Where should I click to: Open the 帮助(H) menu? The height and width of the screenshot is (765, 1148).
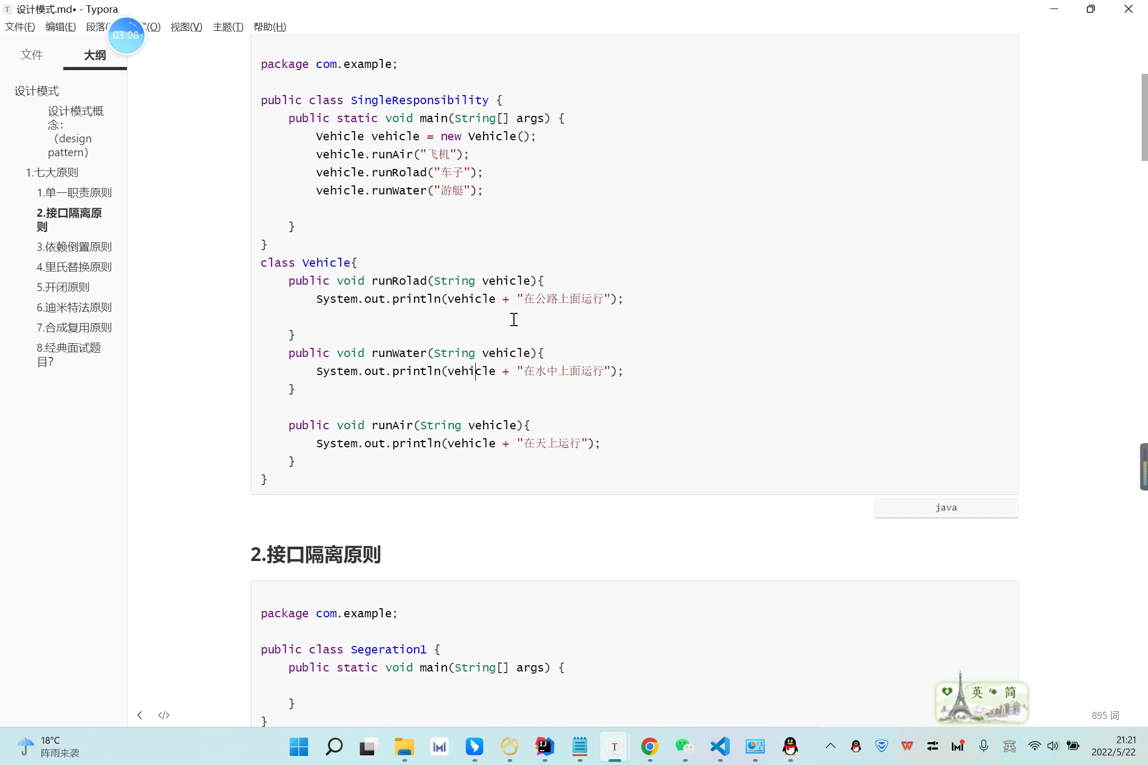(x=269, y=27)
